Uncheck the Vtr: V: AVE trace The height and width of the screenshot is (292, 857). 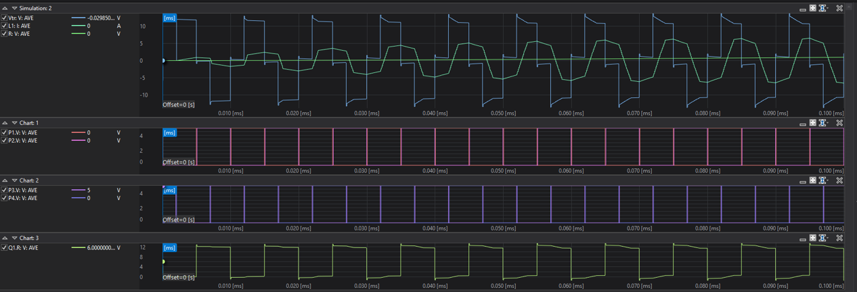pos(5,18)
